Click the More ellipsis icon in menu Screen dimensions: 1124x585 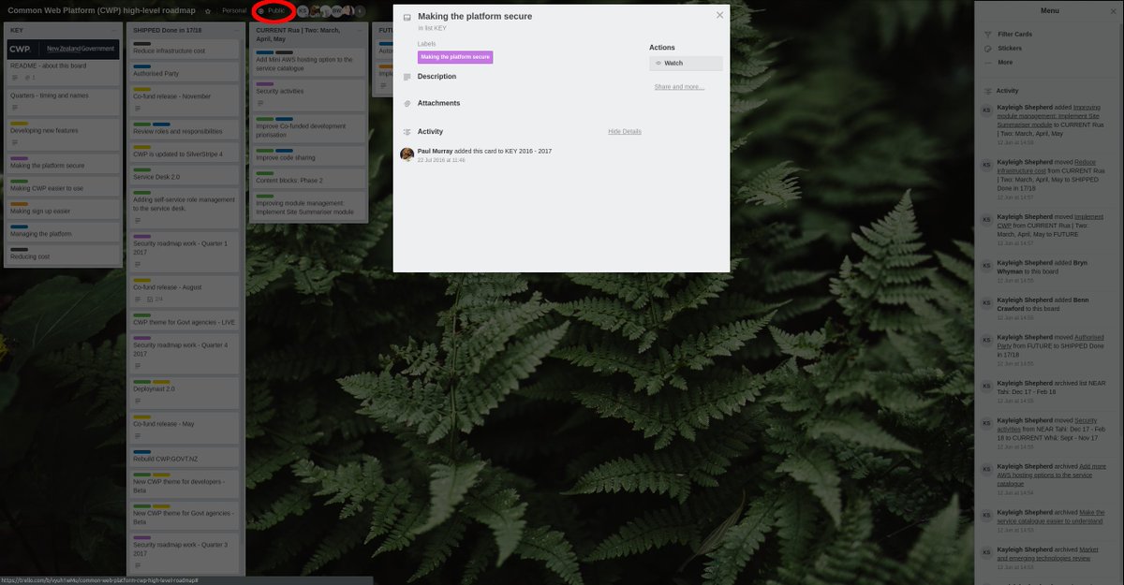coord(987,63)
